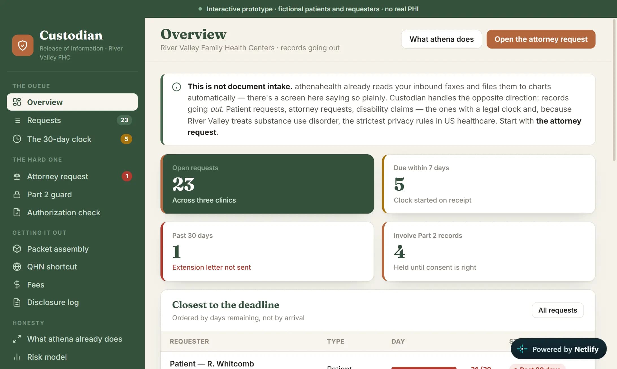Click the Involve Part 2 records card
The image size is (617, 369).
(488, 251)
